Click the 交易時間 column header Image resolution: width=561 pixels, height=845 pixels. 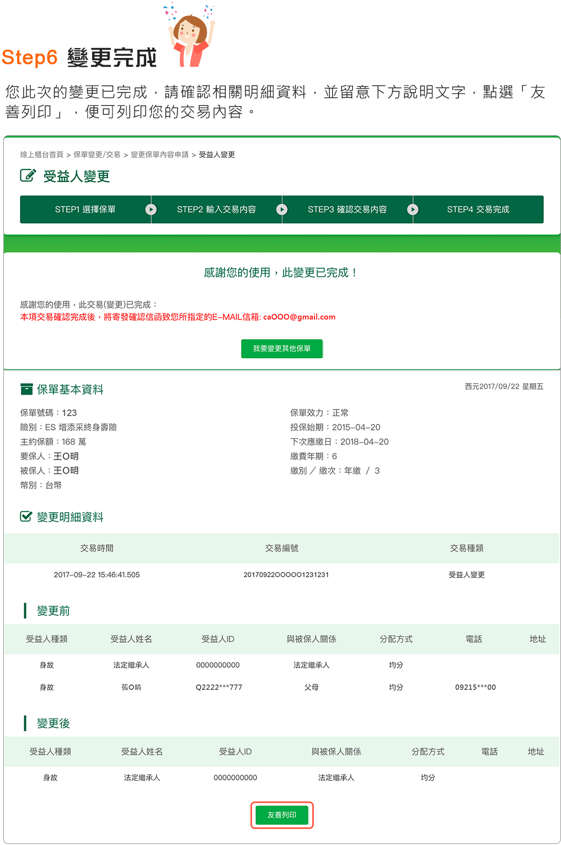pyautogui.click(x=97, y=548)
